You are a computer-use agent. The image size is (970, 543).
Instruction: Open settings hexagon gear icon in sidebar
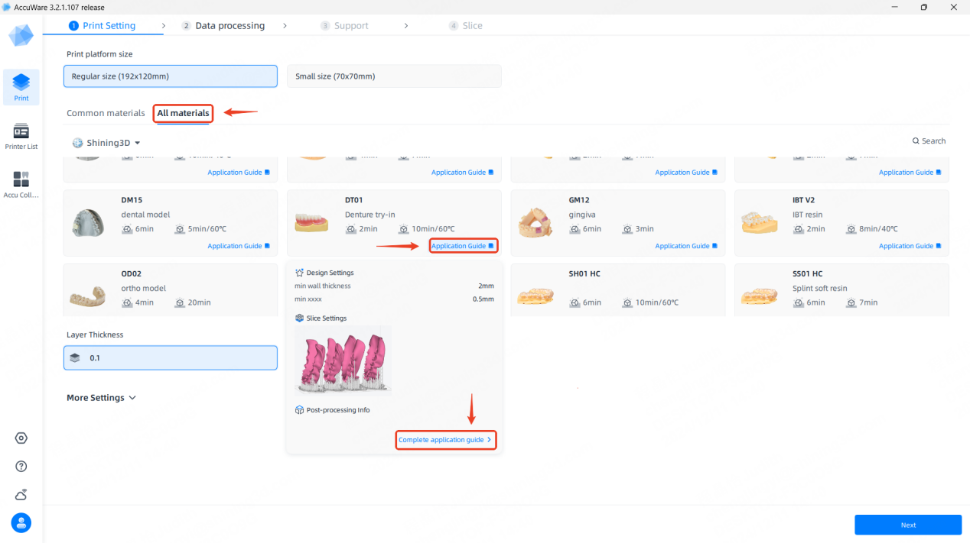21,438
